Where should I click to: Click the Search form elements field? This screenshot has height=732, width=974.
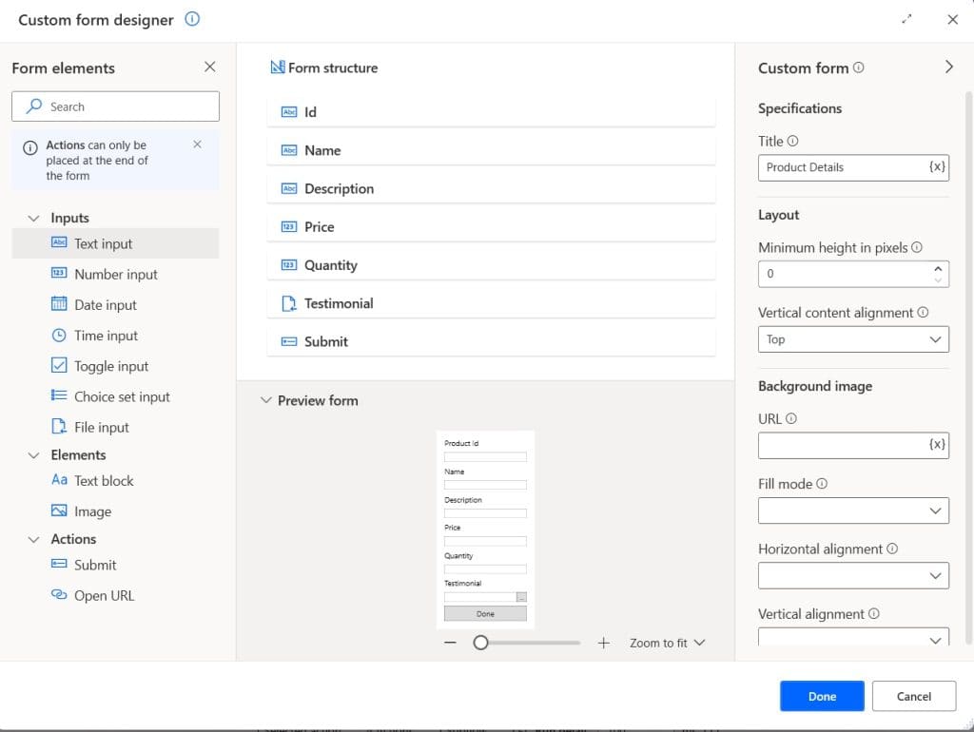pos(115,106)
